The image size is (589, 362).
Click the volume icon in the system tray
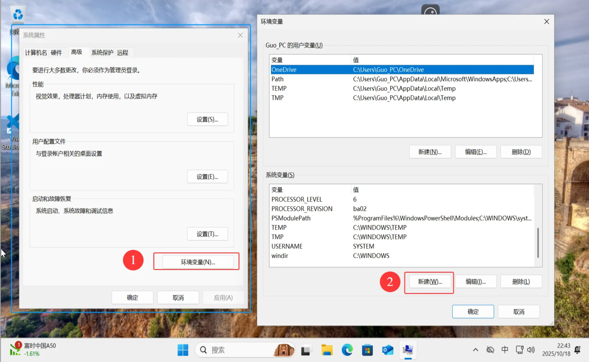pyautogui.click(x=531, y=350)
